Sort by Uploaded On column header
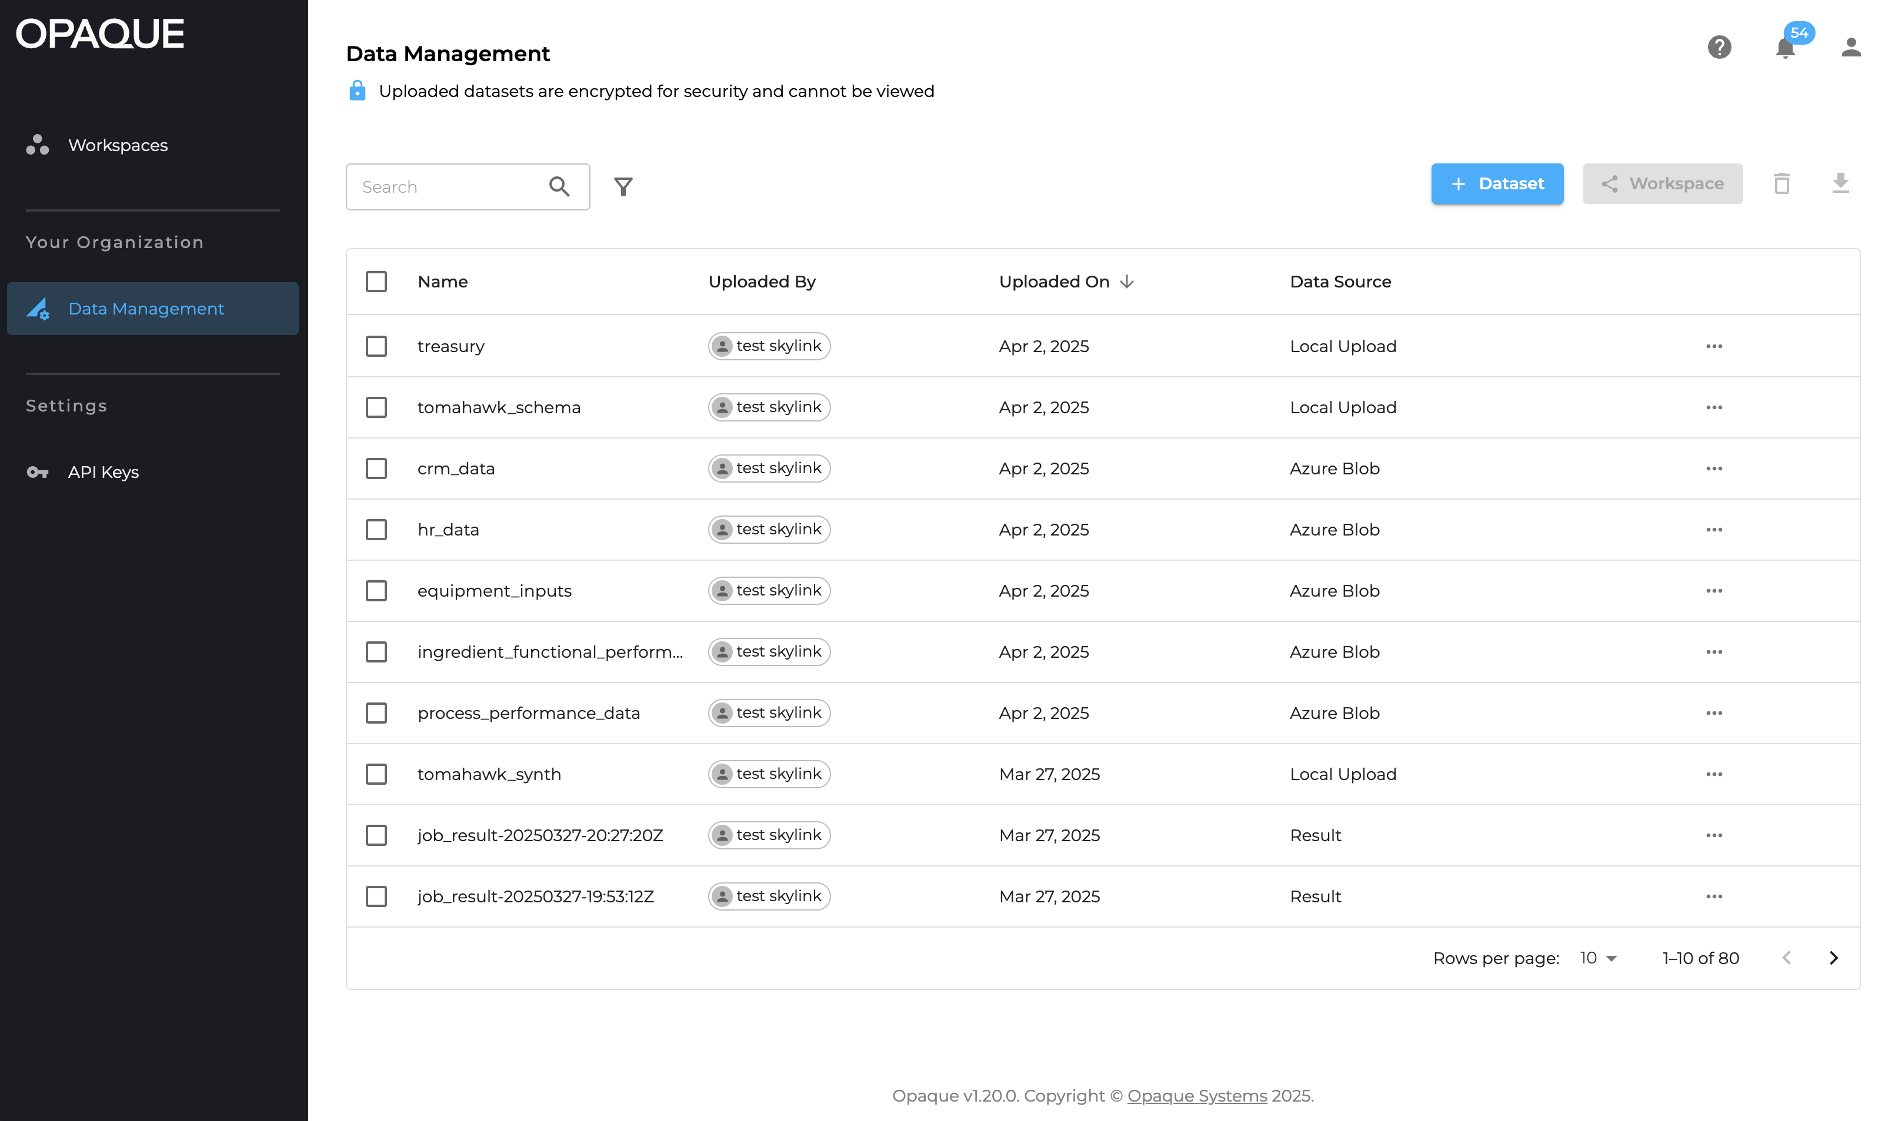The width and height of the screenshot is (1895, 1121). [1054, 282]
